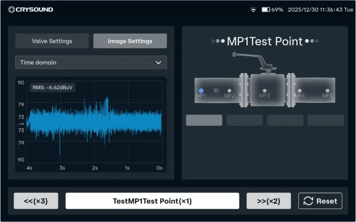The width and height of the screenshot is (356, 222).
Task: Tap the Wi-Fi status icon
Action: [x=253, y=10]
